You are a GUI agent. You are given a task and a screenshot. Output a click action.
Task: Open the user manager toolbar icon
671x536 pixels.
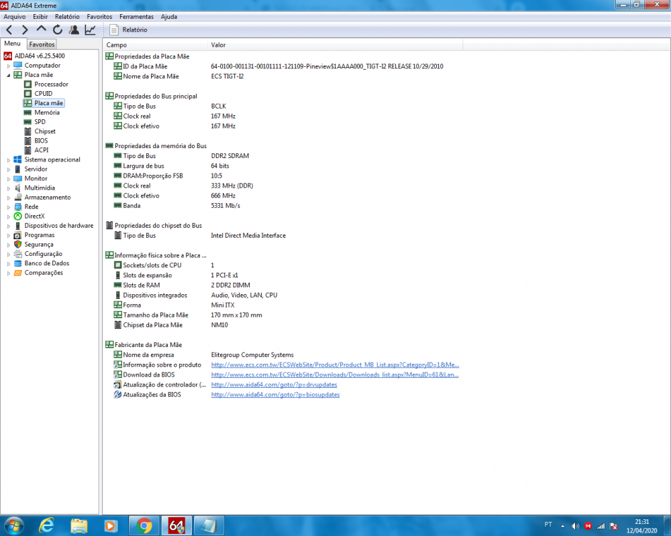pyautogui.click(x=74, y=29)
